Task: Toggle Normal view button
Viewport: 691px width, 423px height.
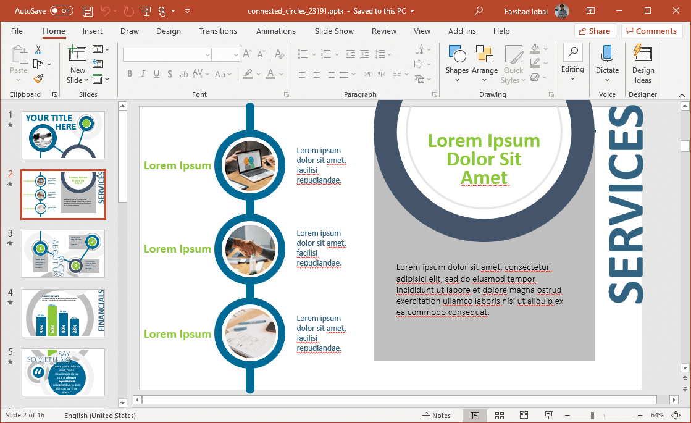Action: (474, 416)
